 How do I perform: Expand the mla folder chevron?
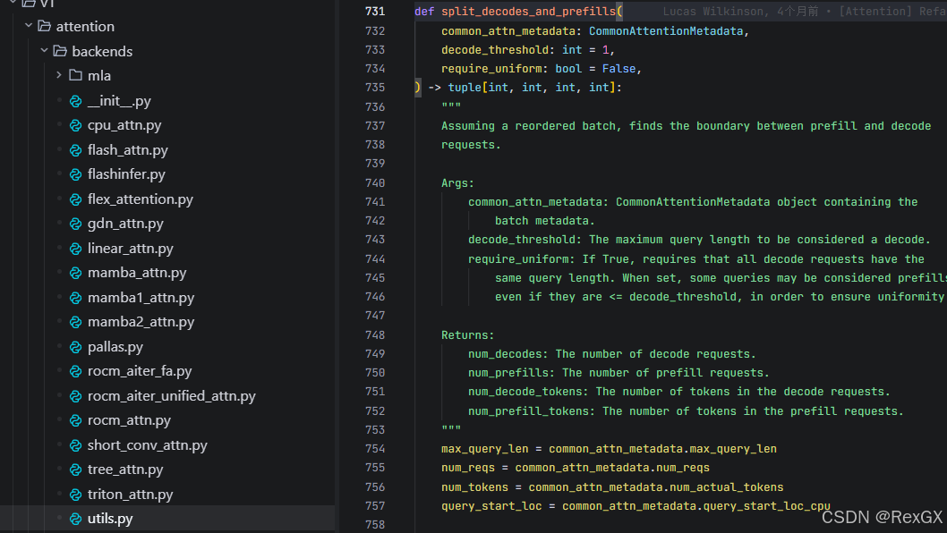[x=59, y=75]
